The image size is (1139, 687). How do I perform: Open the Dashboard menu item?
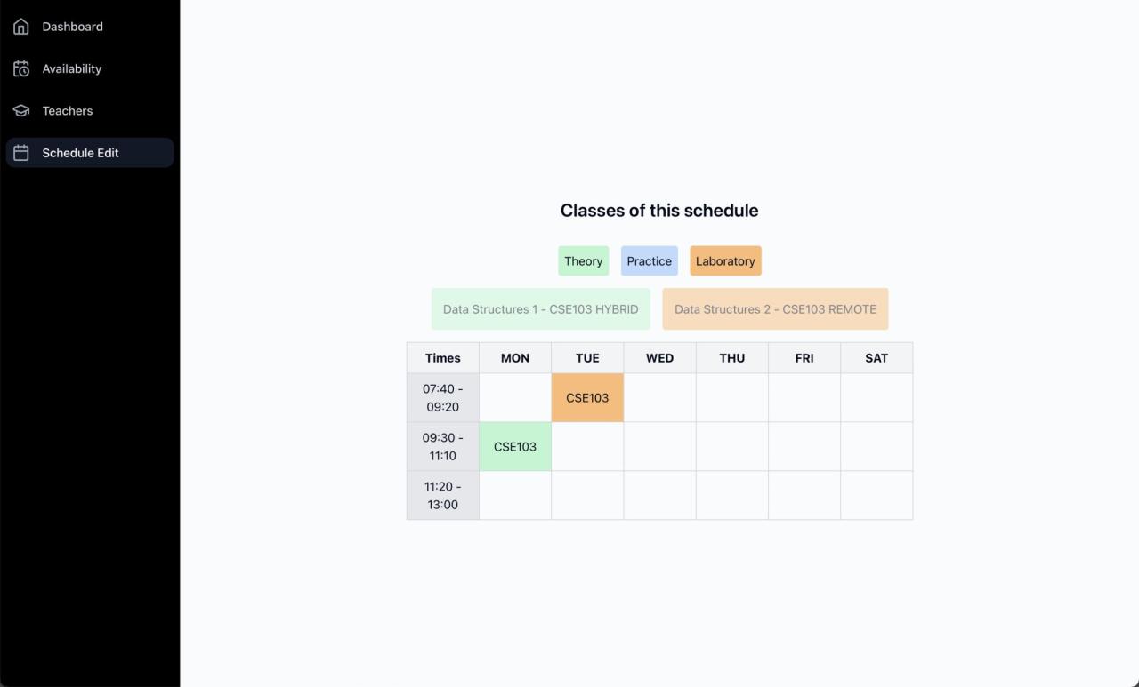click(x=72, y=27)
